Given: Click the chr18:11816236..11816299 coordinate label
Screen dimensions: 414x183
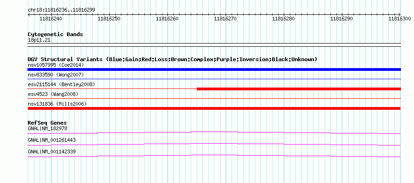Looking at the screenshot, I should tap(61, 10).
